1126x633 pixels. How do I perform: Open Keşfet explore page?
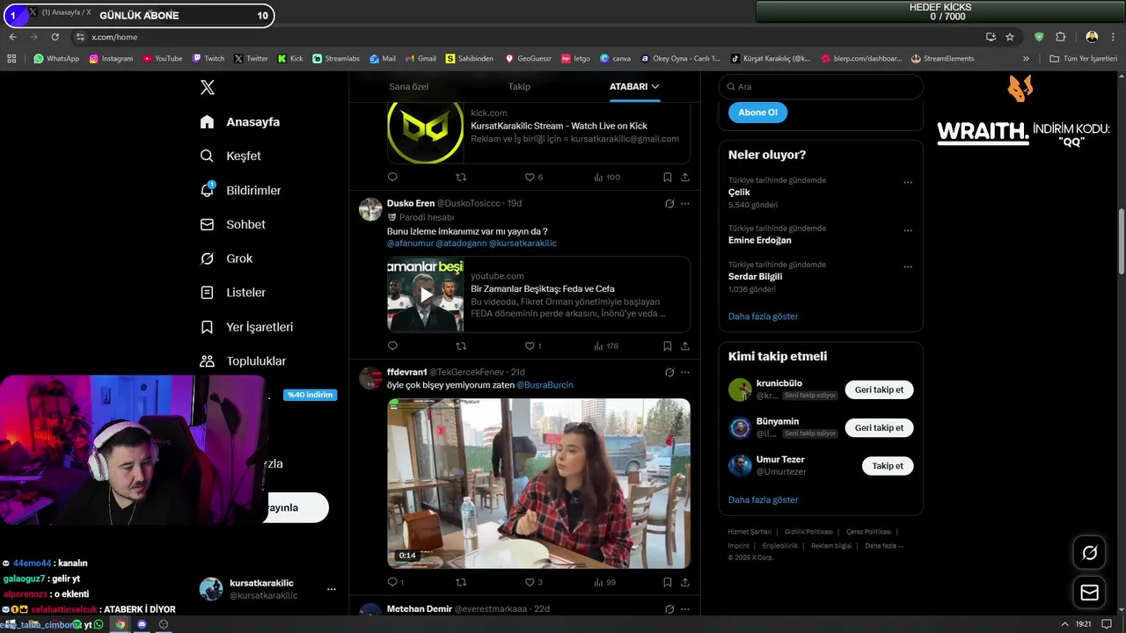click(230, 156)
